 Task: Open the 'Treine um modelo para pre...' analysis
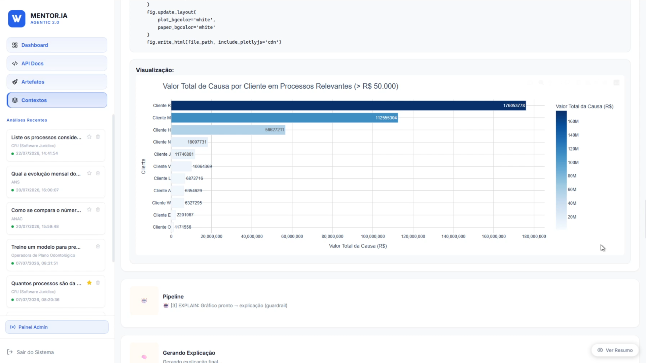pyautogui.click(x=56, y=255)
